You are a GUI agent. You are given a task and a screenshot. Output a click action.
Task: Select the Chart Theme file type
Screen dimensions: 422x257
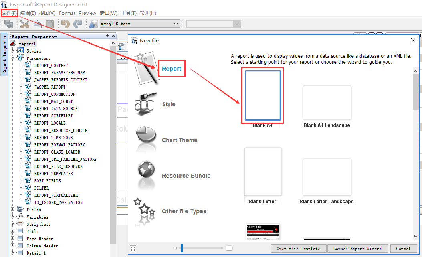(x=180, y=140)
